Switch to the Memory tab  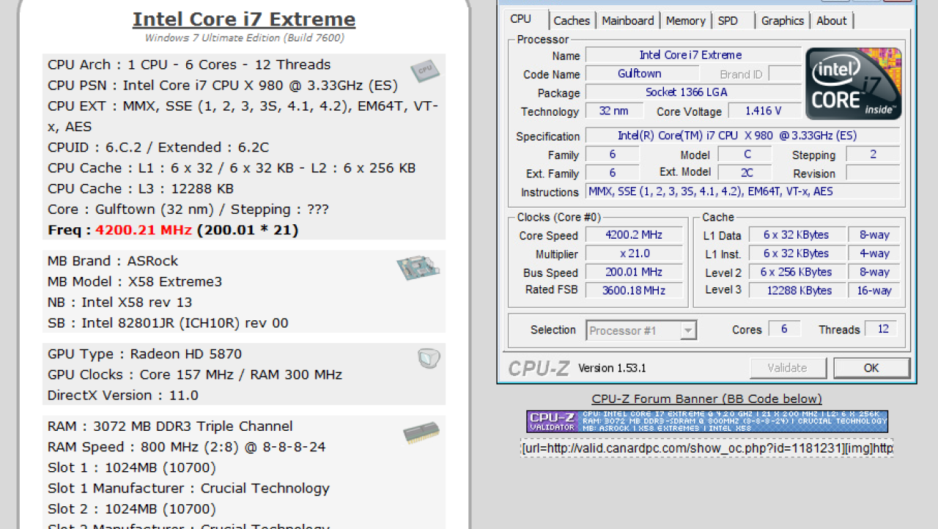[686, 21]
